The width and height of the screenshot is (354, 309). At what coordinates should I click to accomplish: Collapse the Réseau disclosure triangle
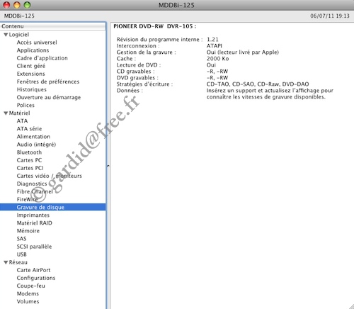(x=6, y=262)
